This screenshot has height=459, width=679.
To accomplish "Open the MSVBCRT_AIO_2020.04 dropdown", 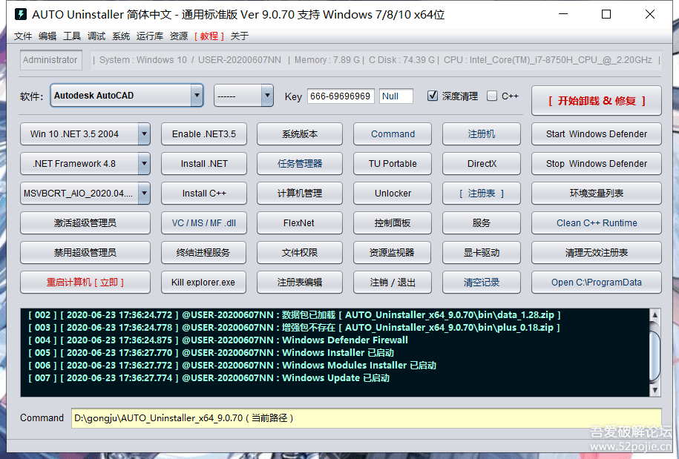I will (85, 194).
